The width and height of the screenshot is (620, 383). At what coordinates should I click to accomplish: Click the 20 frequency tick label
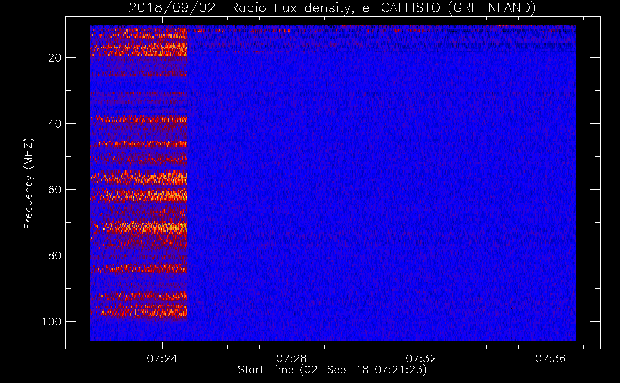coord(55,58)
